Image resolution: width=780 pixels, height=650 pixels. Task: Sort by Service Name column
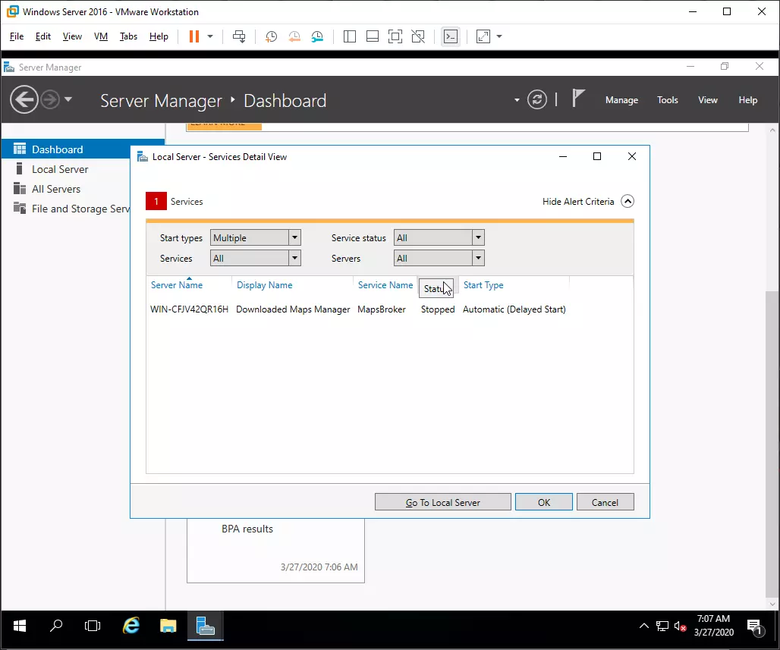(385, 285)
